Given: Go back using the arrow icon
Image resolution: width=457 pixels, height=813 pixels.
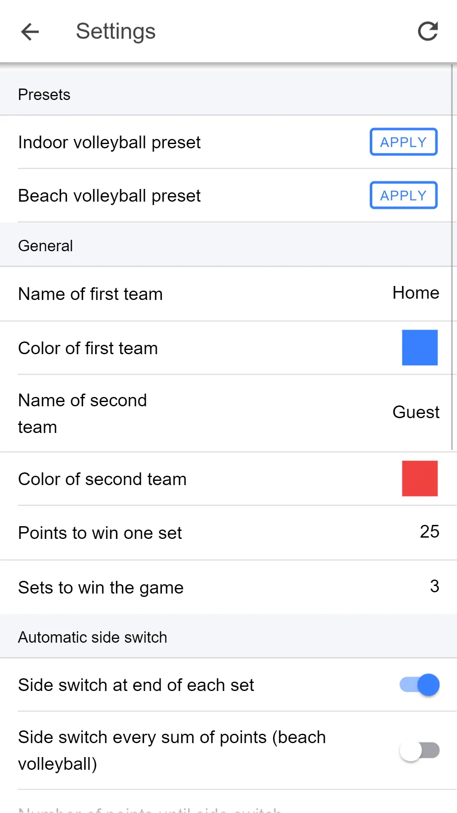Looking at the screenshot, I should click(30, 32).
